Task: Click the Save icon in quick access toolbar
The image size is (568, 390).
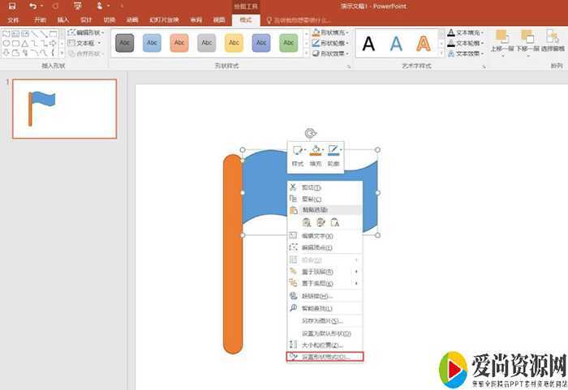Action: pyautogui.click(x=12, y=6)
